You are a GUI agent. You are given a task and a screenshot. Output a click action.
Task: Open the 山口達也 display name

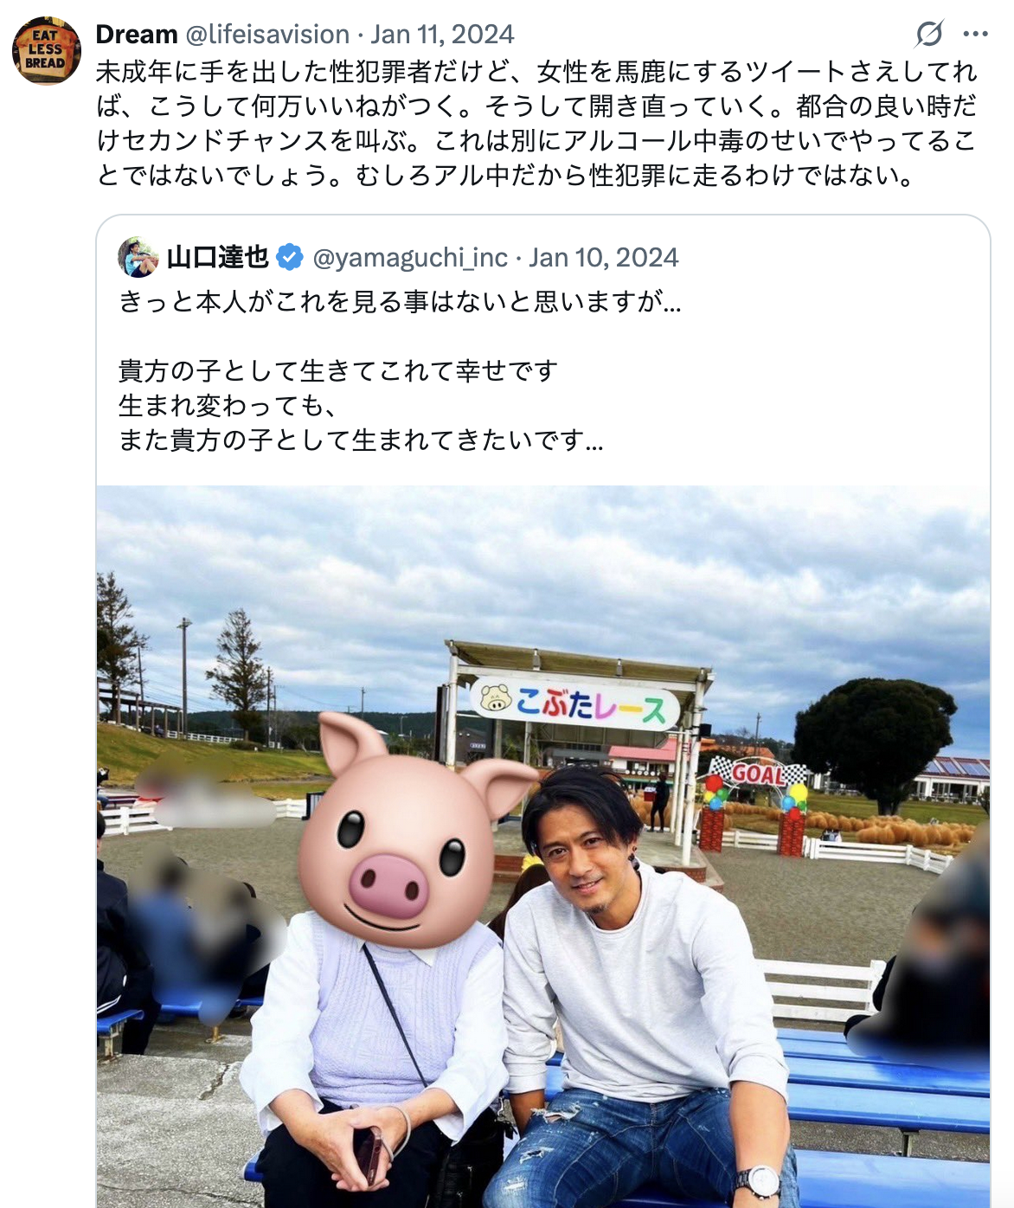(x=218, y=257)
